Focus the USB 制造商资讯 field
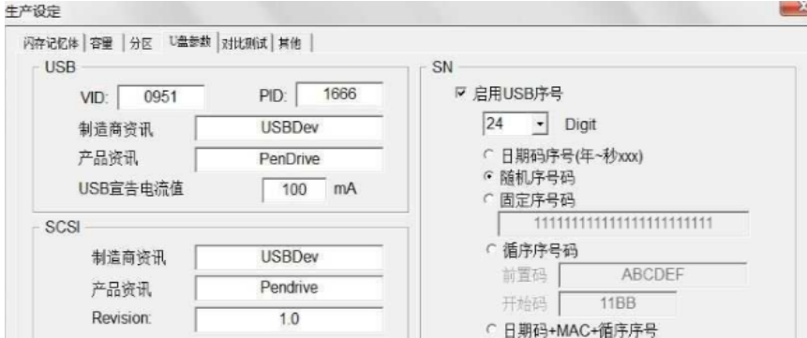Image resolution: width=807 pixels, height=338 pixels. point(289,127)
